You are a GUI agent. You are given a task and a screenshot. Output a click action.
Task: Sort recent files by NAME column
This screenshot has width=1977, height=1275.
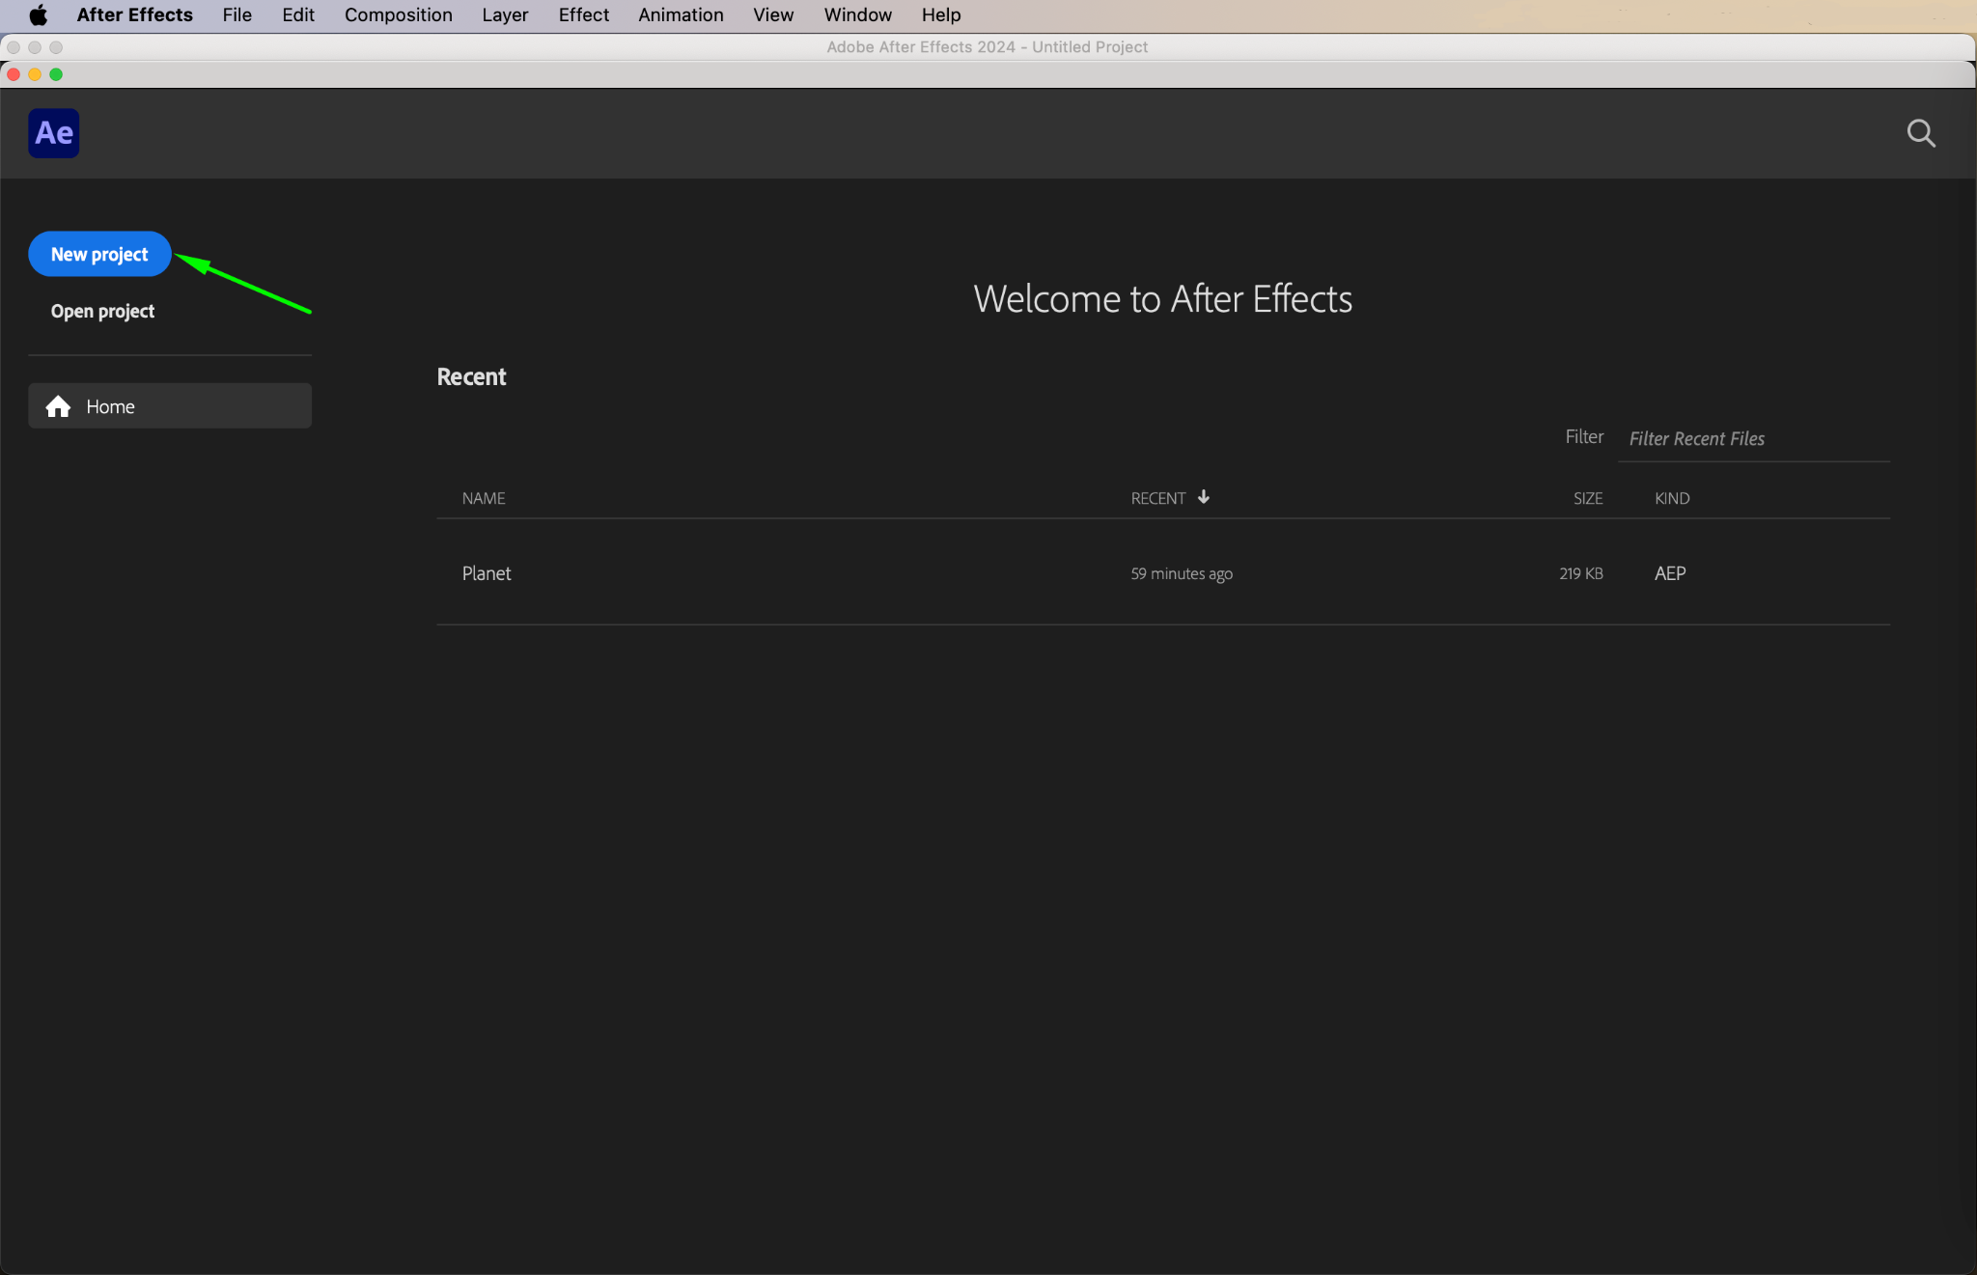click(484, 498)
